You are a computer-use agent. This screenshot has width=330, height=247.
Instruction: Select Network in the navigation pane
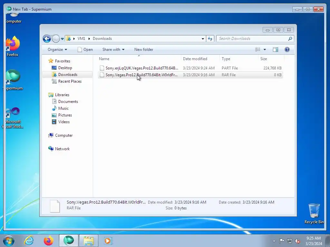[x=62, y=149]
